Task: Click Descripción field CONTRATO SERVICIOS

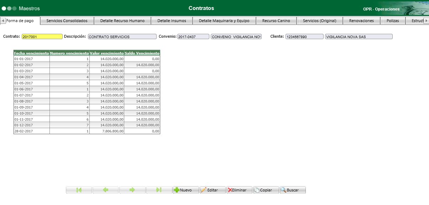Action: pos(122,37)
